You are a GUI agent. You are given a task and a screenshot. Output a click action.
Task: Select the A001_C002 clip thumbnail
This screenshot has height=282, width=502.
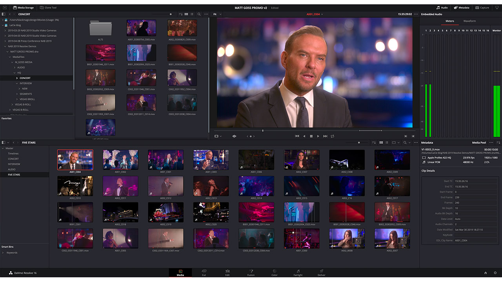point(120,160)
